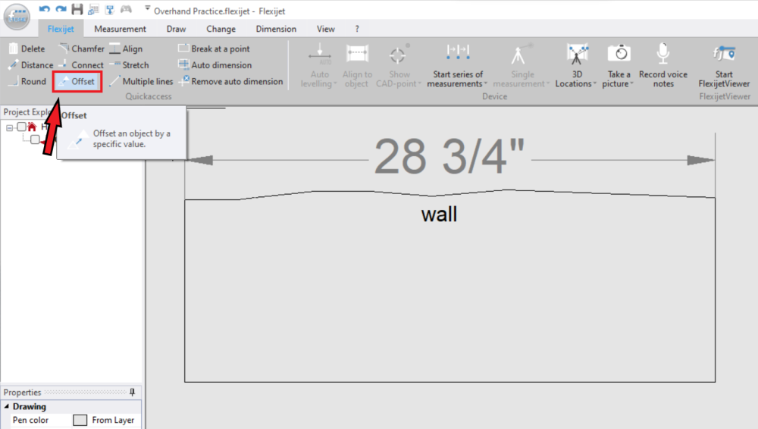Click the Offset tool
Image resolution: width=758 pixels, height=429 pixels.
(x=77, y=81)
